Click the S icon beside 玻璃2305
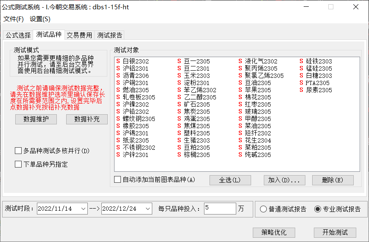This screenshot has width=369, height=242. tap(240, 112)
